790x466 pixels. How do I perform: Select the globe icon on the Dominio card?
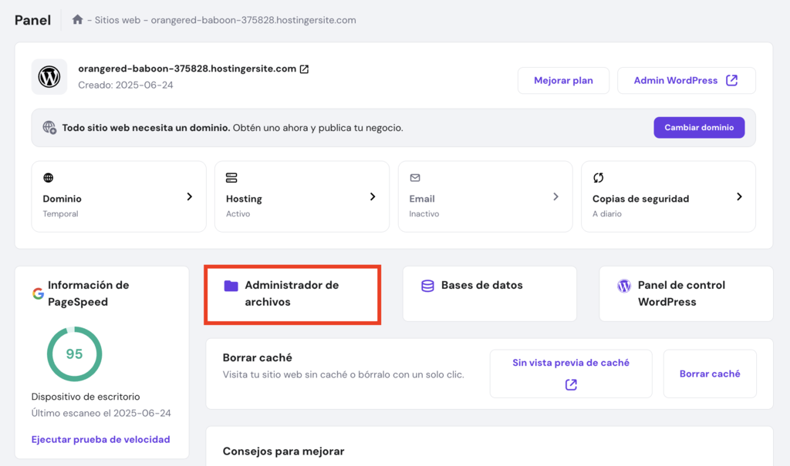coord(46,179)
